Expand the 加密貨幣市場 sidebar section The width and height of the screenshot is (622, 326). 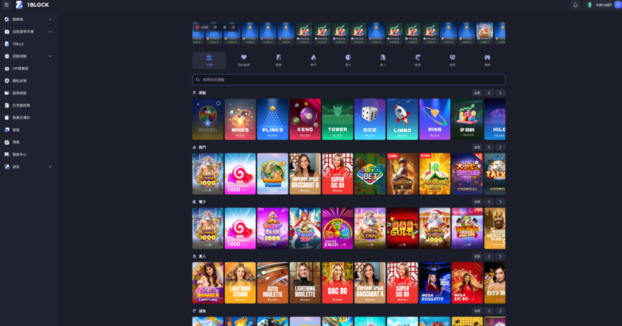pos(50,32)
